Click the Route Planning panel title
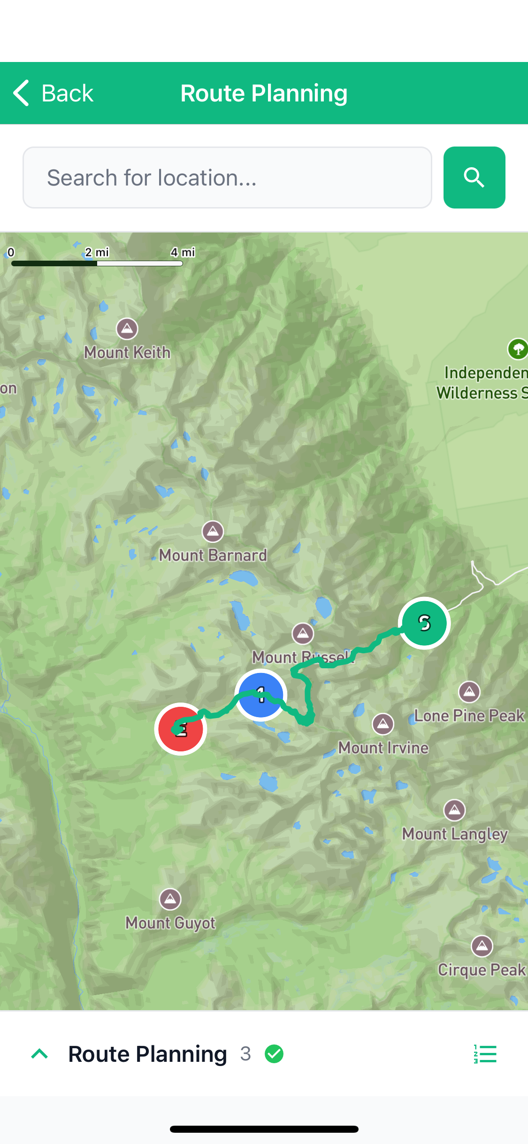This screenshot has width=528, height=1144. [x=147, y=1054]
